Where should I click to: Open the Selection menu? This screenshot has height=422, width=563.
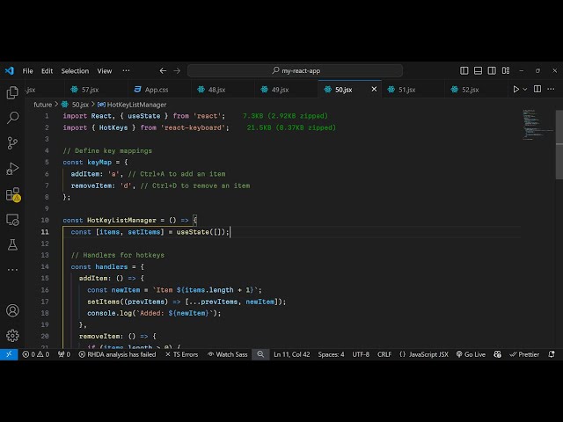[75, 71]
